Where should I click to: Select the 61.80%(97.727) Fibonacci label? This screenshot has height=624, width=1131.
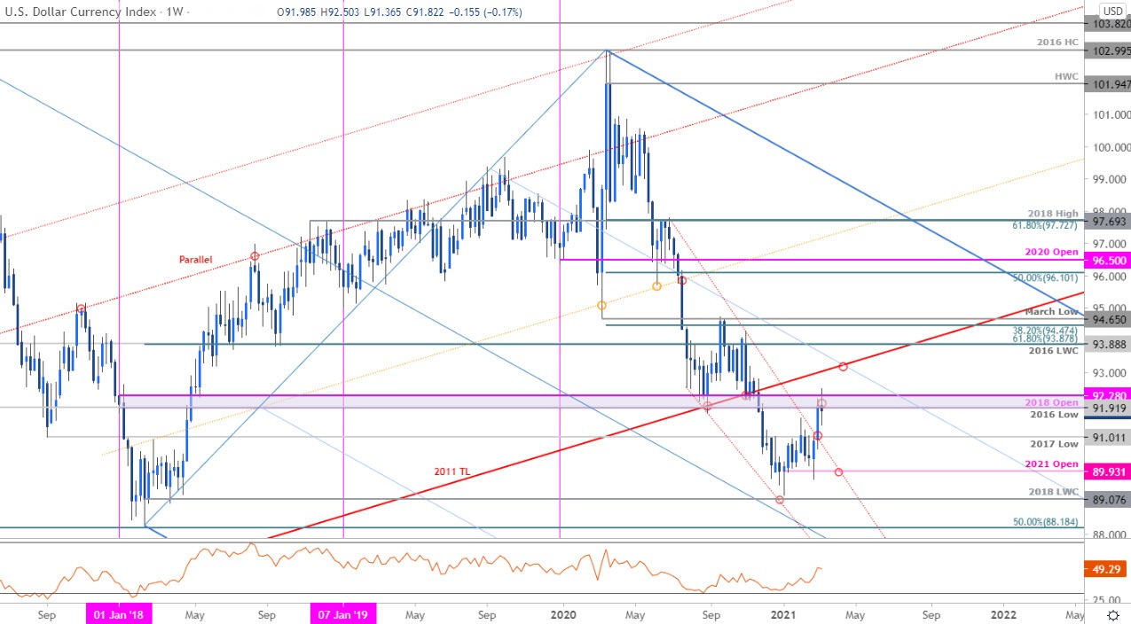click(1045, 227)
